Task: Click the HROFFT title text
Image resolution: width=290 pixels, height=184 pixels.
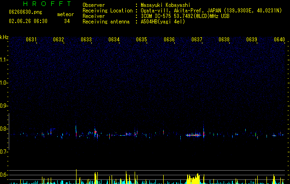Action: pyautogui.click(x=47, y=4)
